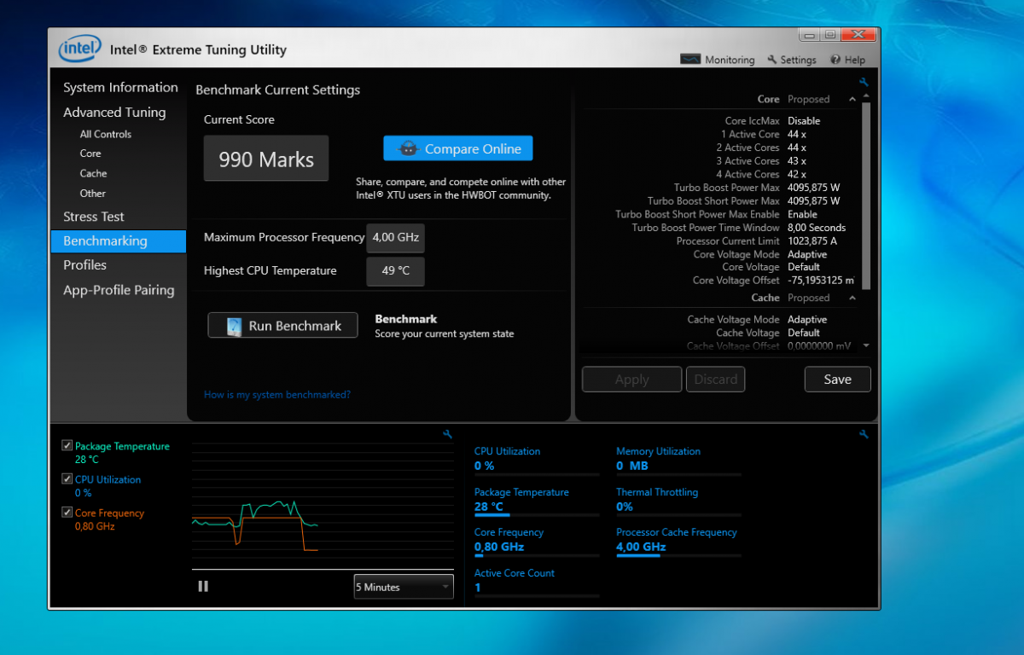Click the Intel logo icon
The width and height of the screenshot is (1024, 655).
pos(79,49)
